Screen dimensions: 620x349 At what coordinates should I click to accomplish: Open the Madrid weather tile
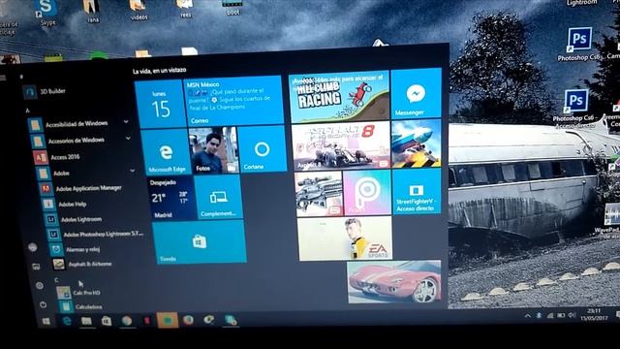coord(171,198)
